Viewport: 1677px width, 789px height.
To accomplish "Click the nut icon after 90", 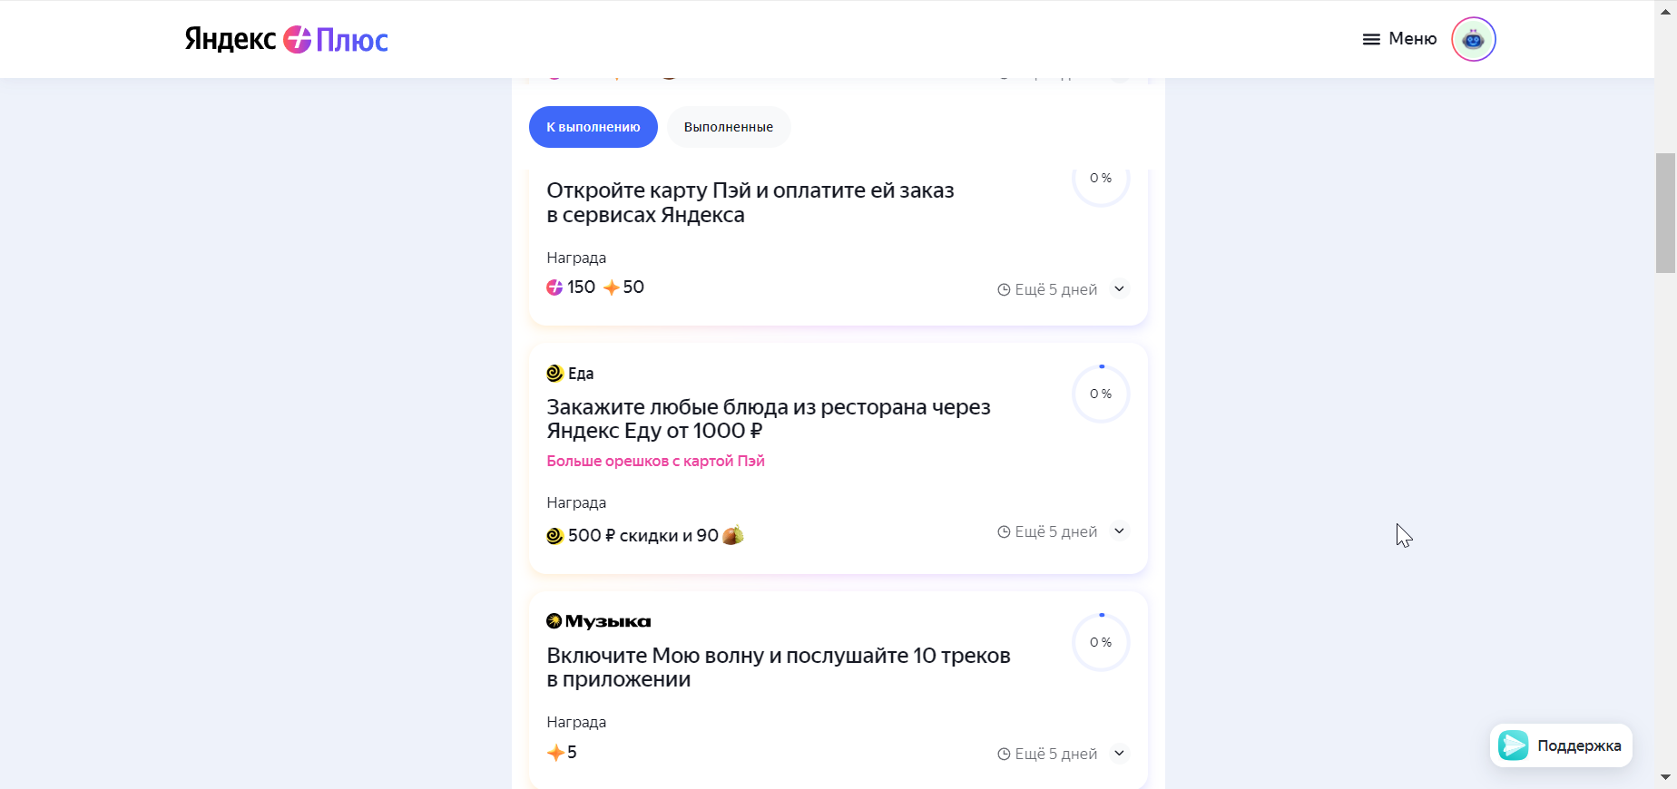I will point(733,535).
